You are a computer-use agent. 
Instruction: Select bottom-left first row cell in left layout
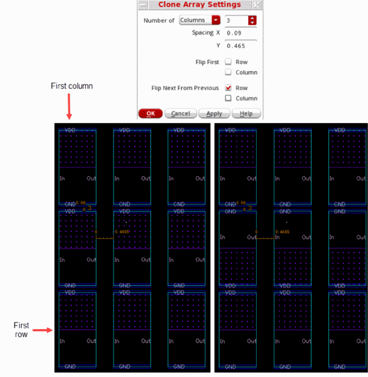click(x=77, y=330)
